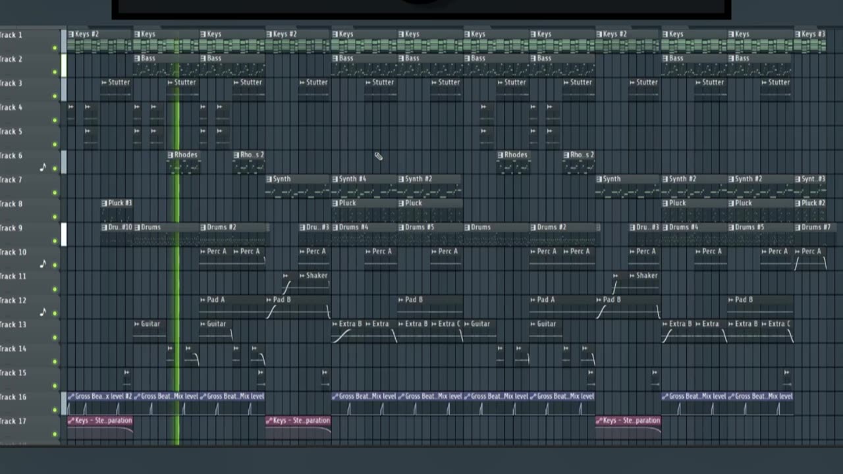This screenshot has width=843, height=474.
Task: Select the Track 12 header label
Action: [13, 301]
